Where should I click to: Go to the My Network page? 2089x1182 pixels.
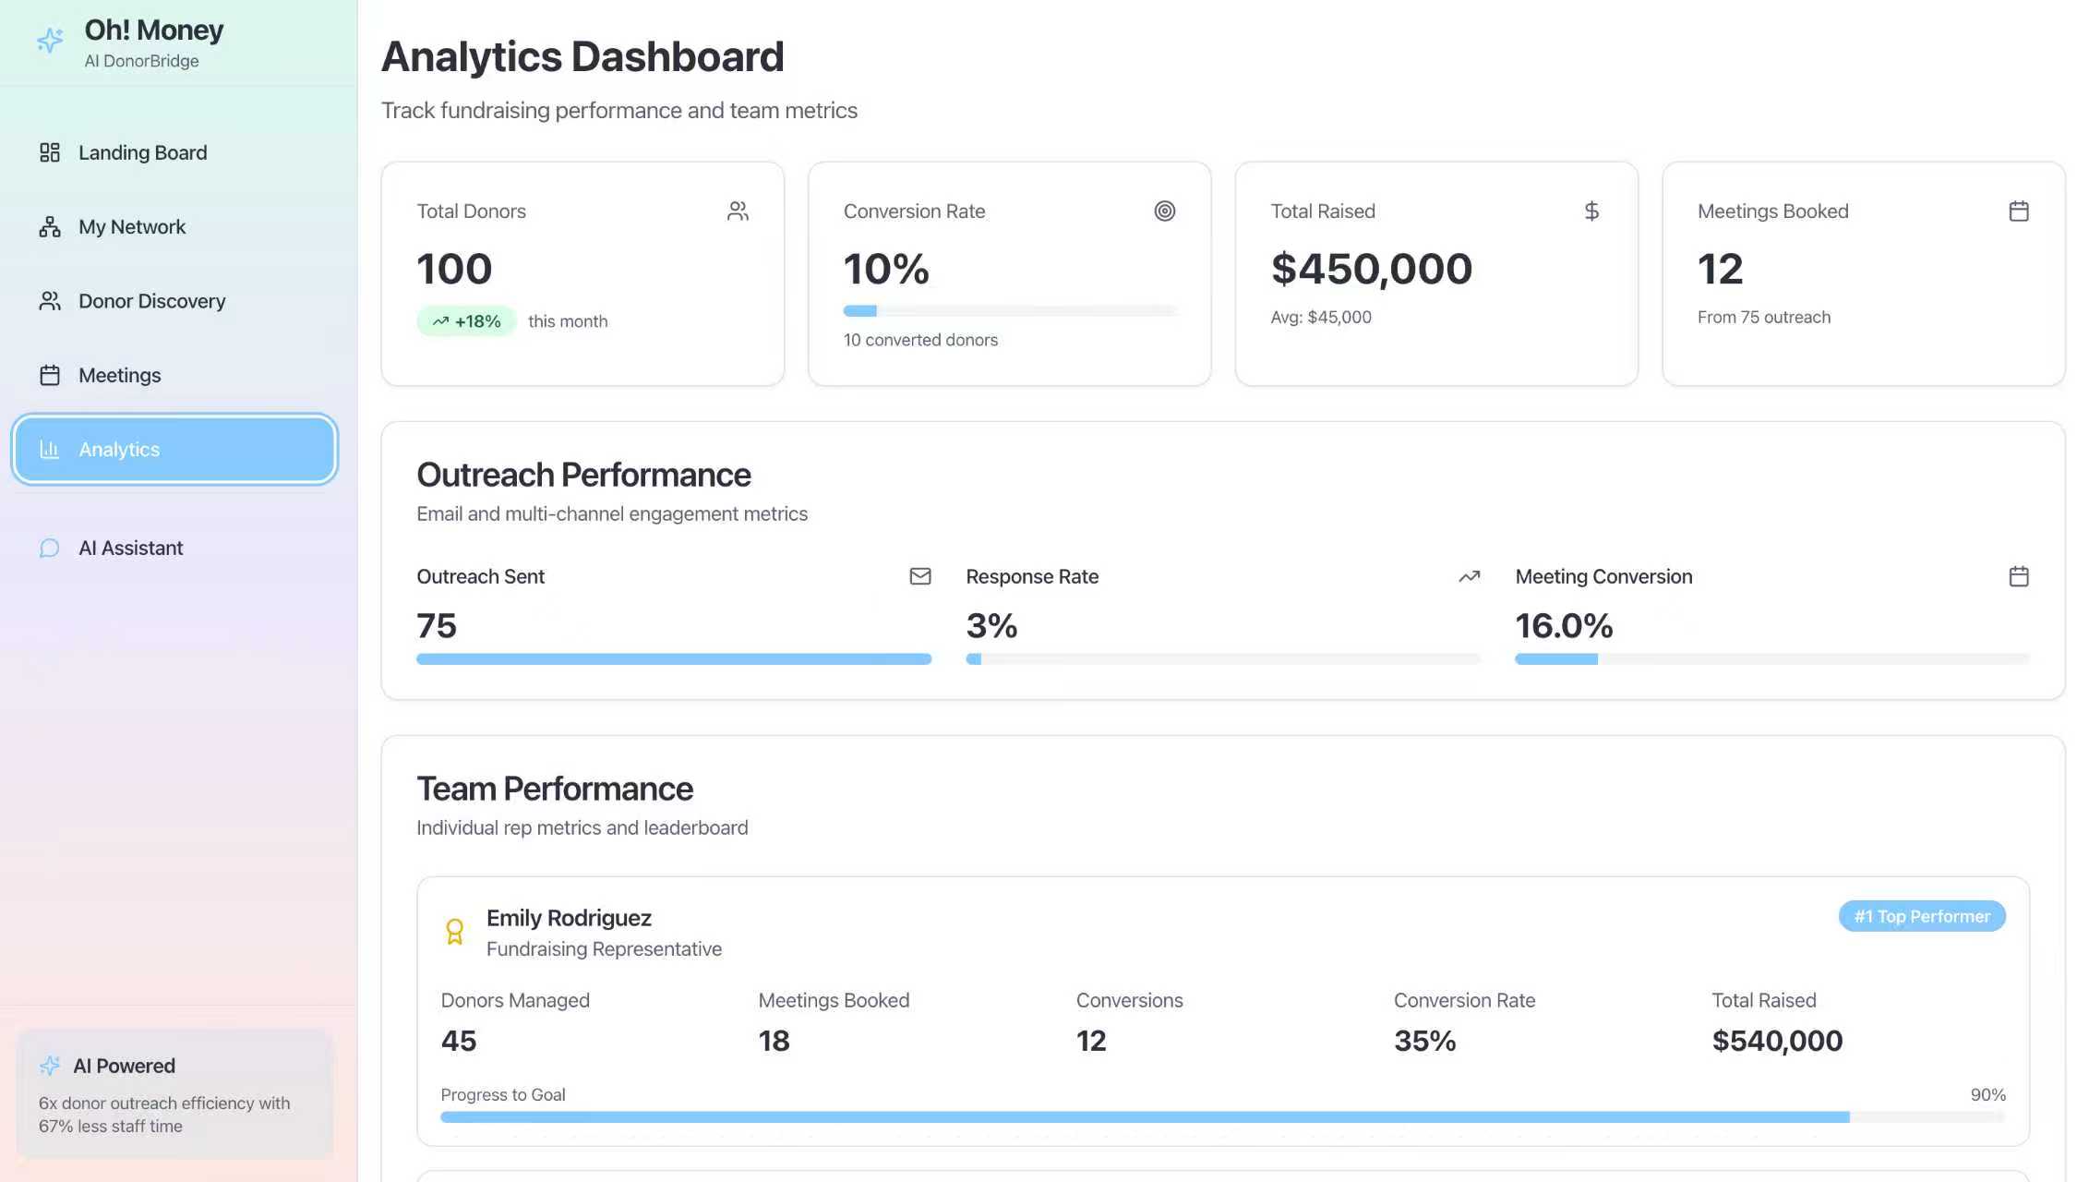pos(132,227)
